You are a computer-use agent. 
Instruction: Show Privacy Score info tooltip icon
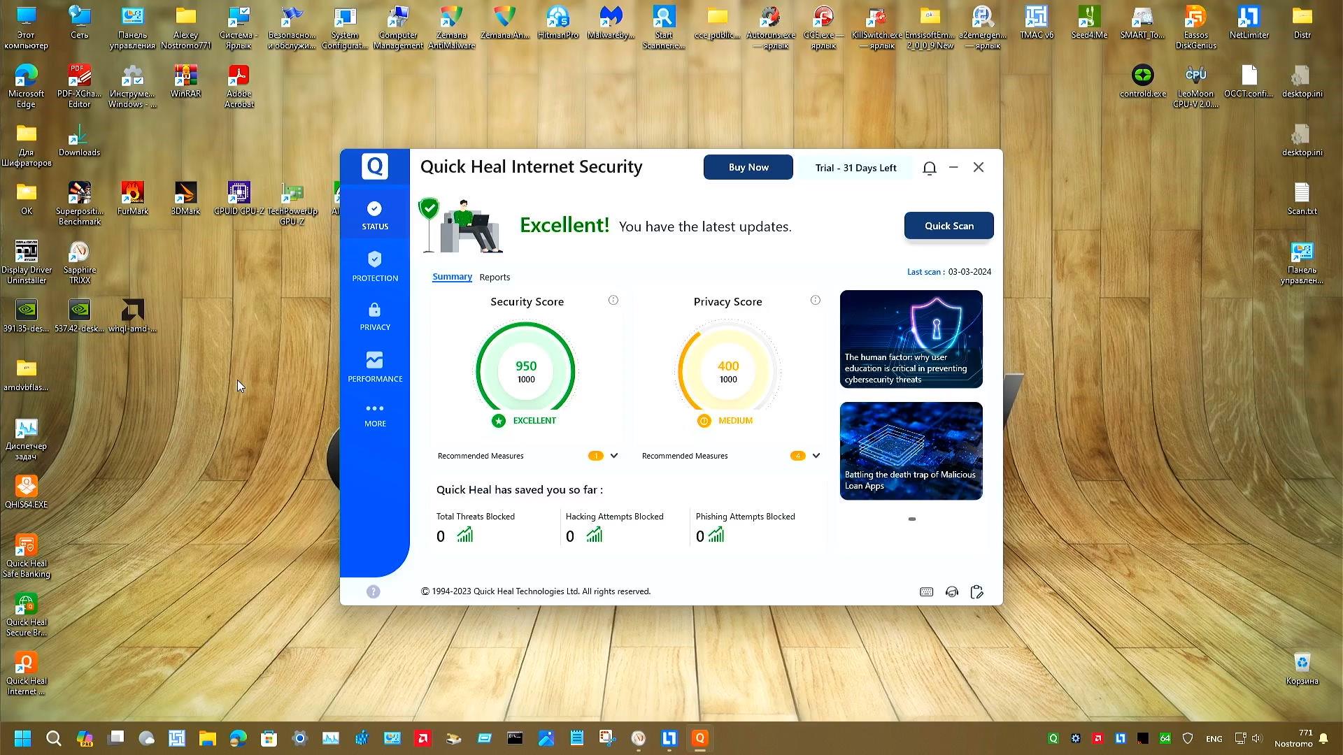point(816,301)
